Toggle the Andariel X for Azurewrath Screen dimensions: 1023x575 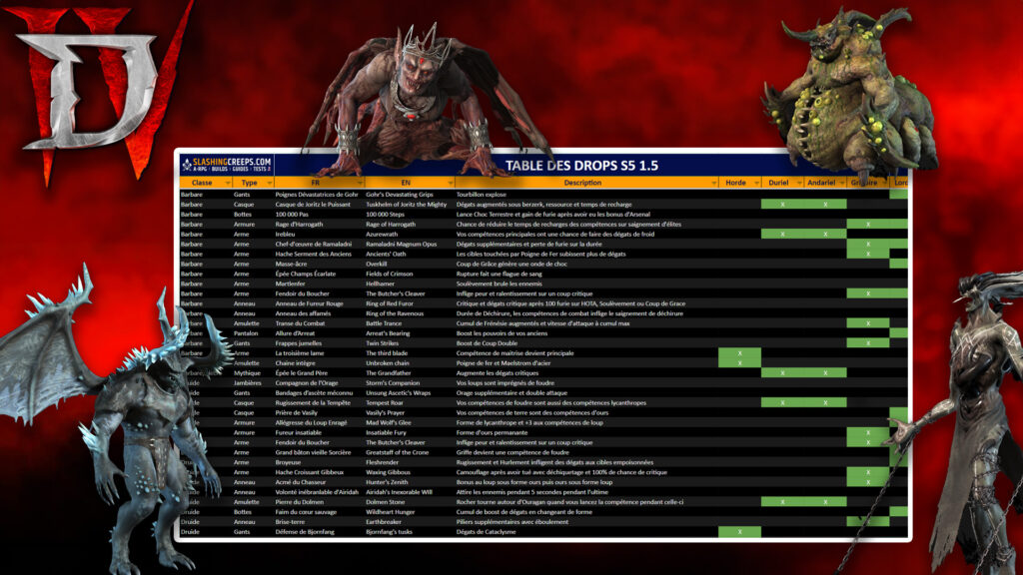[825, 235]
